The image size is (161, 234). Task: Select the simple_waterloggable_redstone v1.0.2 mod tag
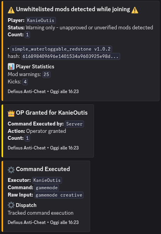tap(61, 49)
